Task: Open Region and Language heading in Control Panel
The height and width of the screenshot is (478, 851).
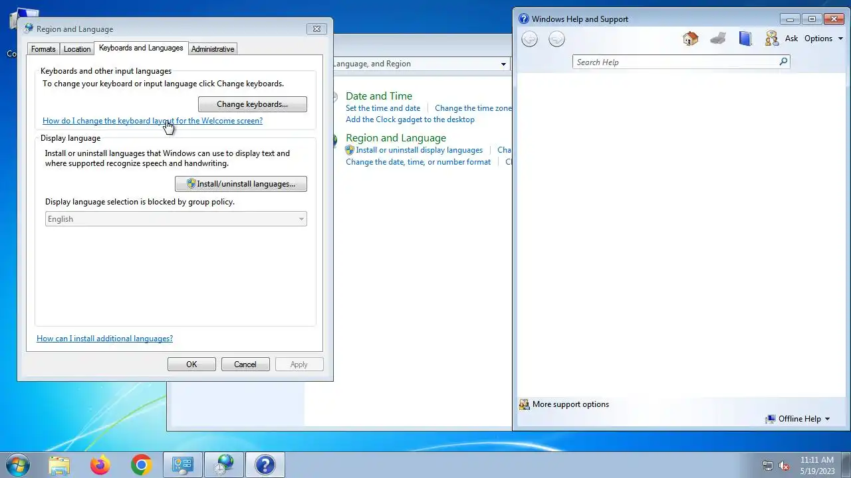Action: click(x=396, y=138)
